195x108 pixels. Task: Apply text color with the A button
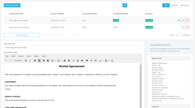coord(100,60)
